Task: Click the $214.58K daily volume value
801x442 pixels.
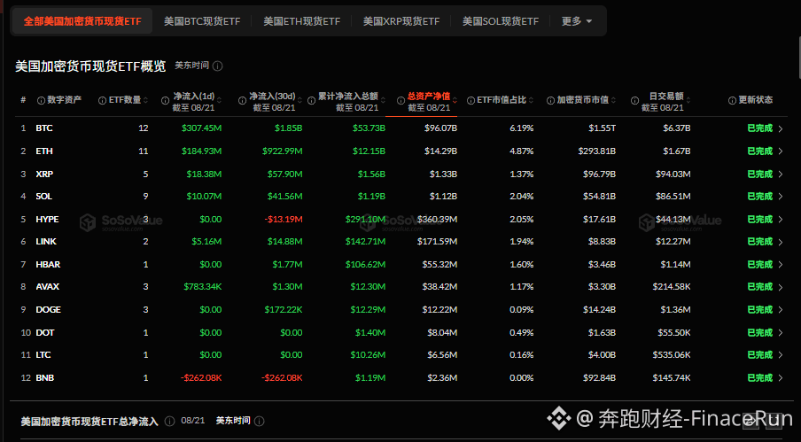Action: pos(672,287)
